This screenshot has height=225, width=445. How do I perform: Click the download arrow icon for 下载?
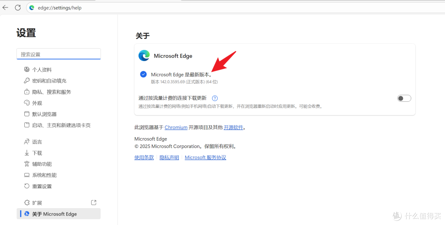[x=27, y=152]
